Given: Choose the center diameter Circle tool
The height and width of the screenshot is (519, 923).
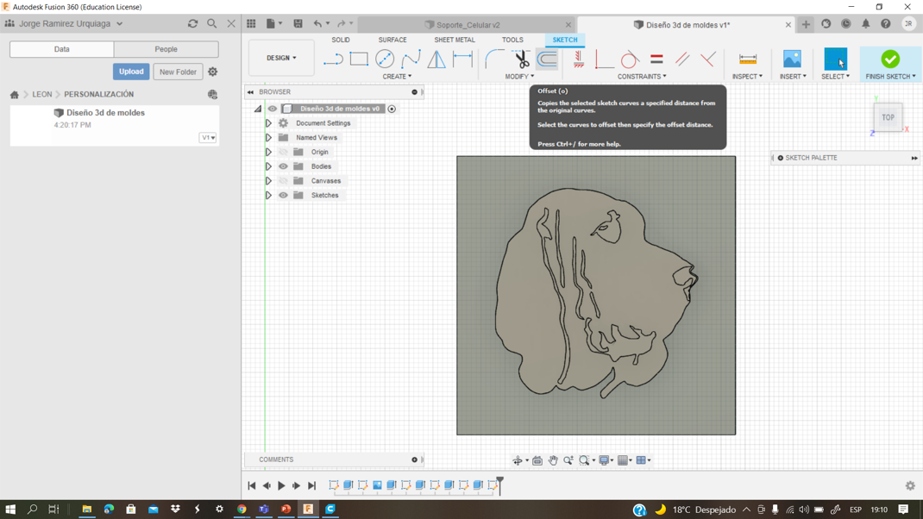Looking at the screenshot, I should click(385, 59).
